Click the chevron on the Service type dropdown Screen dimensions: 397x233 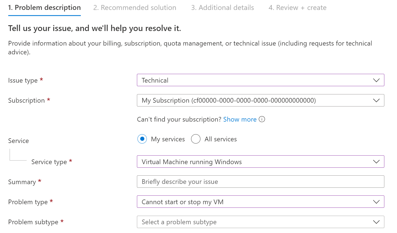click(376, 161)
